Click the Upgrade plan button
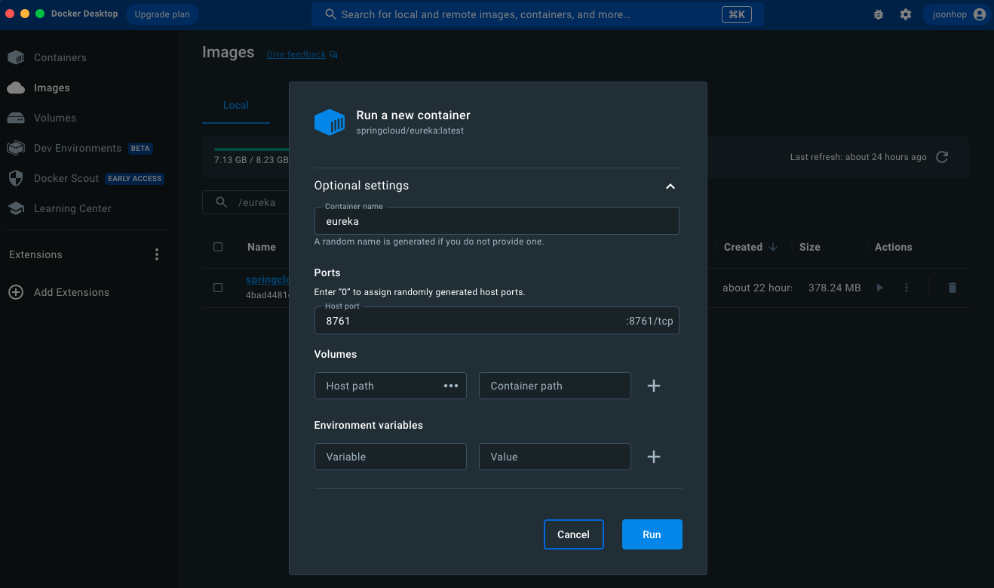The image size is (994, 588). (162, 14)
